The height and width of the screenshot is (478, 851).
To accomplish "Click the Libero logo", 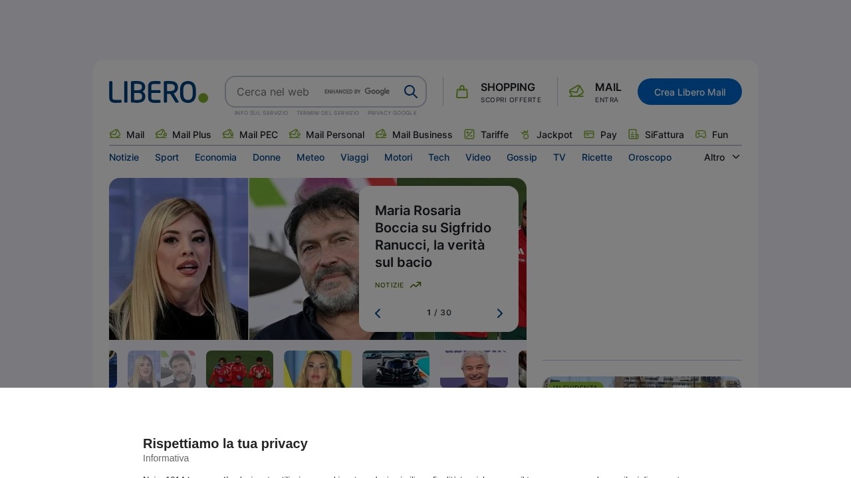I will pyautogui.click(x=158, y=92).
